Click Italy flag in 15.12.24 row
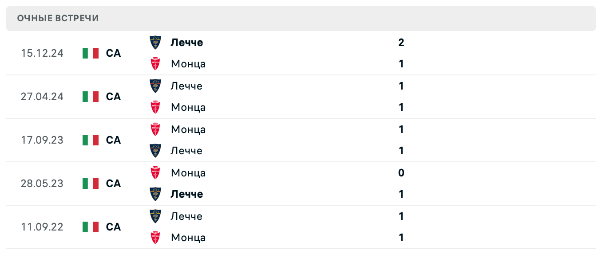Viewport: 602px width, 258px height. [x=91, y=53]
